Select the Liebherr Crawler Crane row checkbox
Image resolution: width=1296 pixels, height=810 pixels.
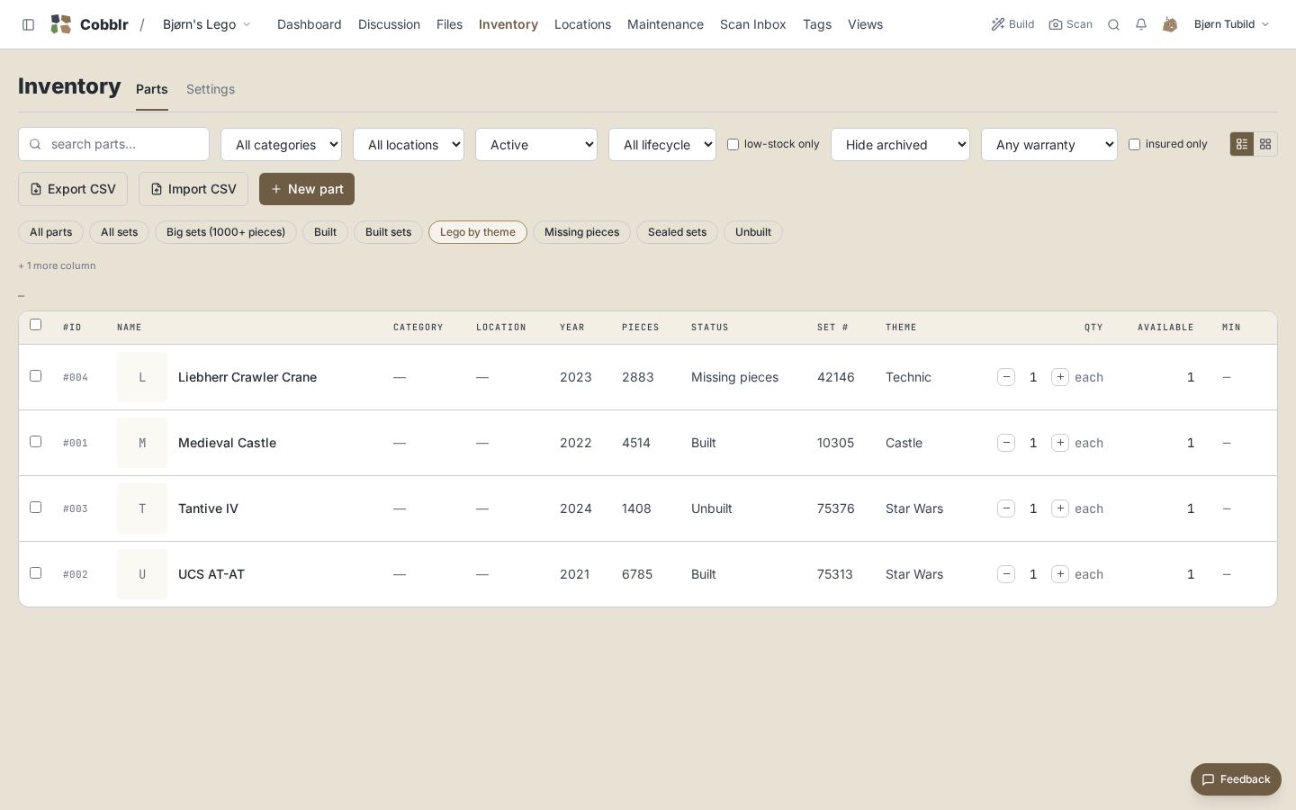36,376
